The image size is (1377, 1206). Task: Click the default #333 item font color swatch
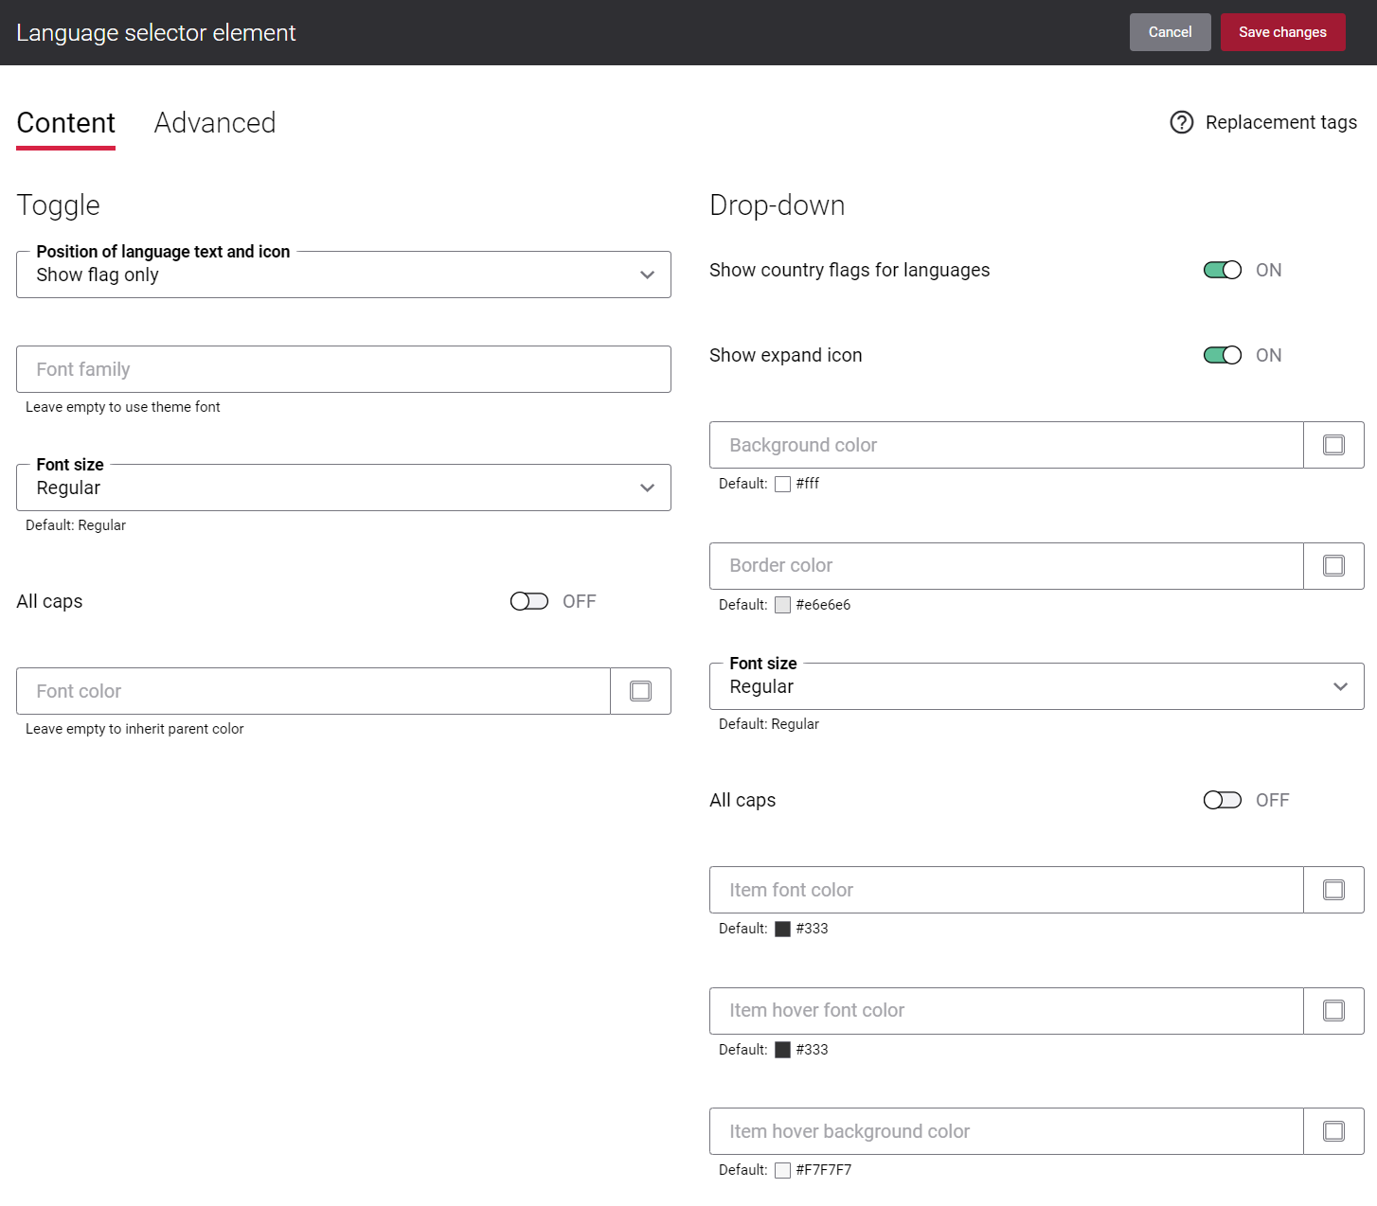point(782,929)
